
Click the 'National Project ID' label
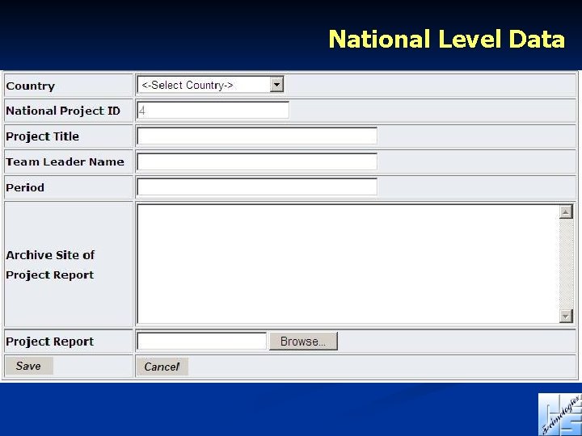63,111
